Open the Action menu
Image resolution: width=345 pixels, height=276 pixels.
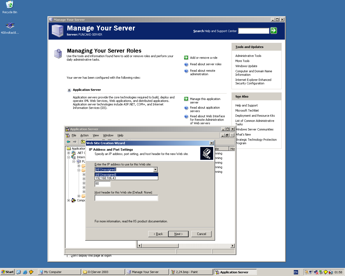pyautogui.click(x=84, y=135)
